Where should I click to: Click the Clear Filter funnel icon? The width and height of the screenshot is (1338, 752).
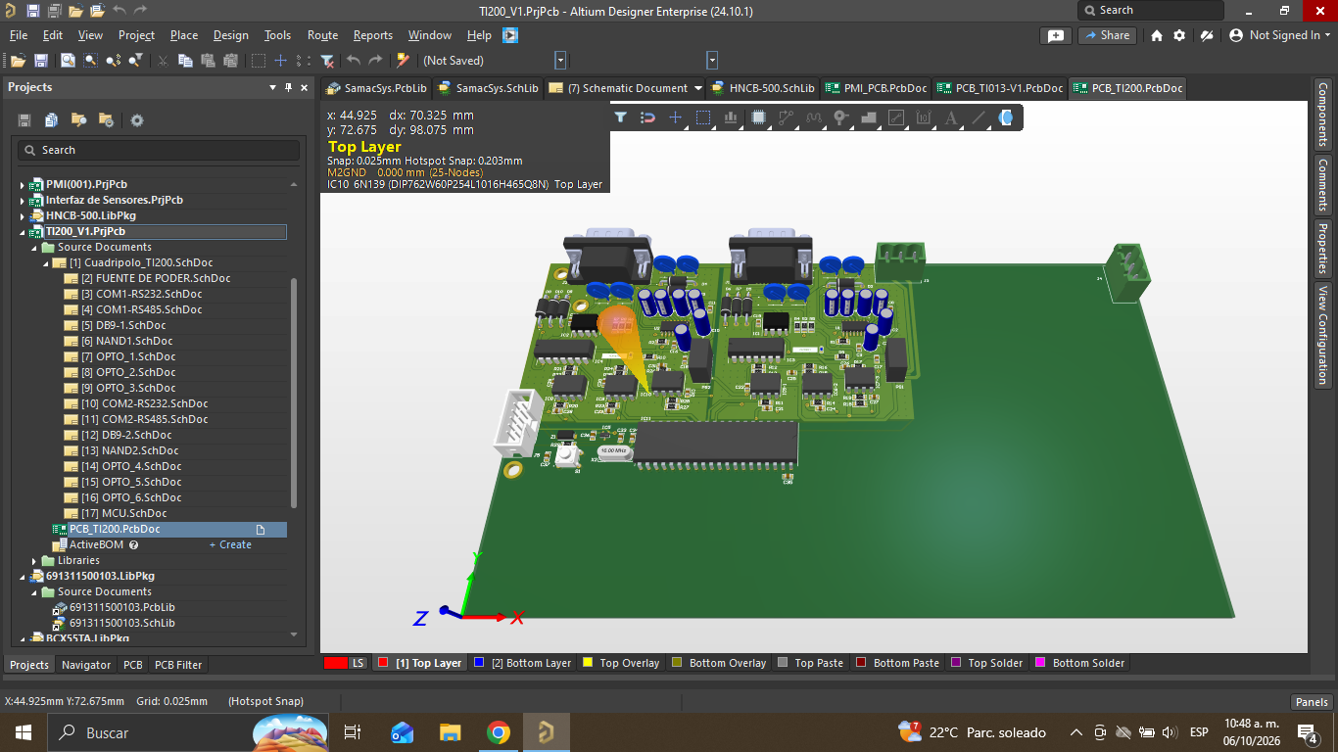click(x=328, y=61)
